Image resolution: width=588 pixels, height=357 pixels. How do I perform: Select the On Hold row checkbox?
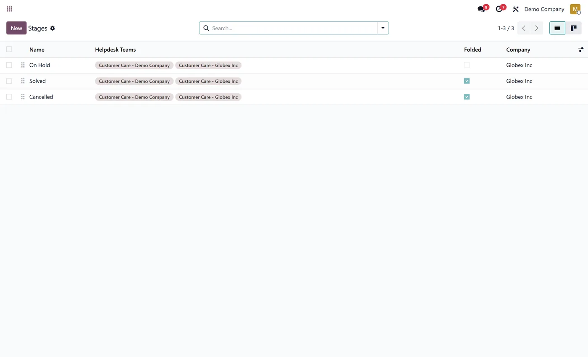pyautogui.click(x=9, y=65)
